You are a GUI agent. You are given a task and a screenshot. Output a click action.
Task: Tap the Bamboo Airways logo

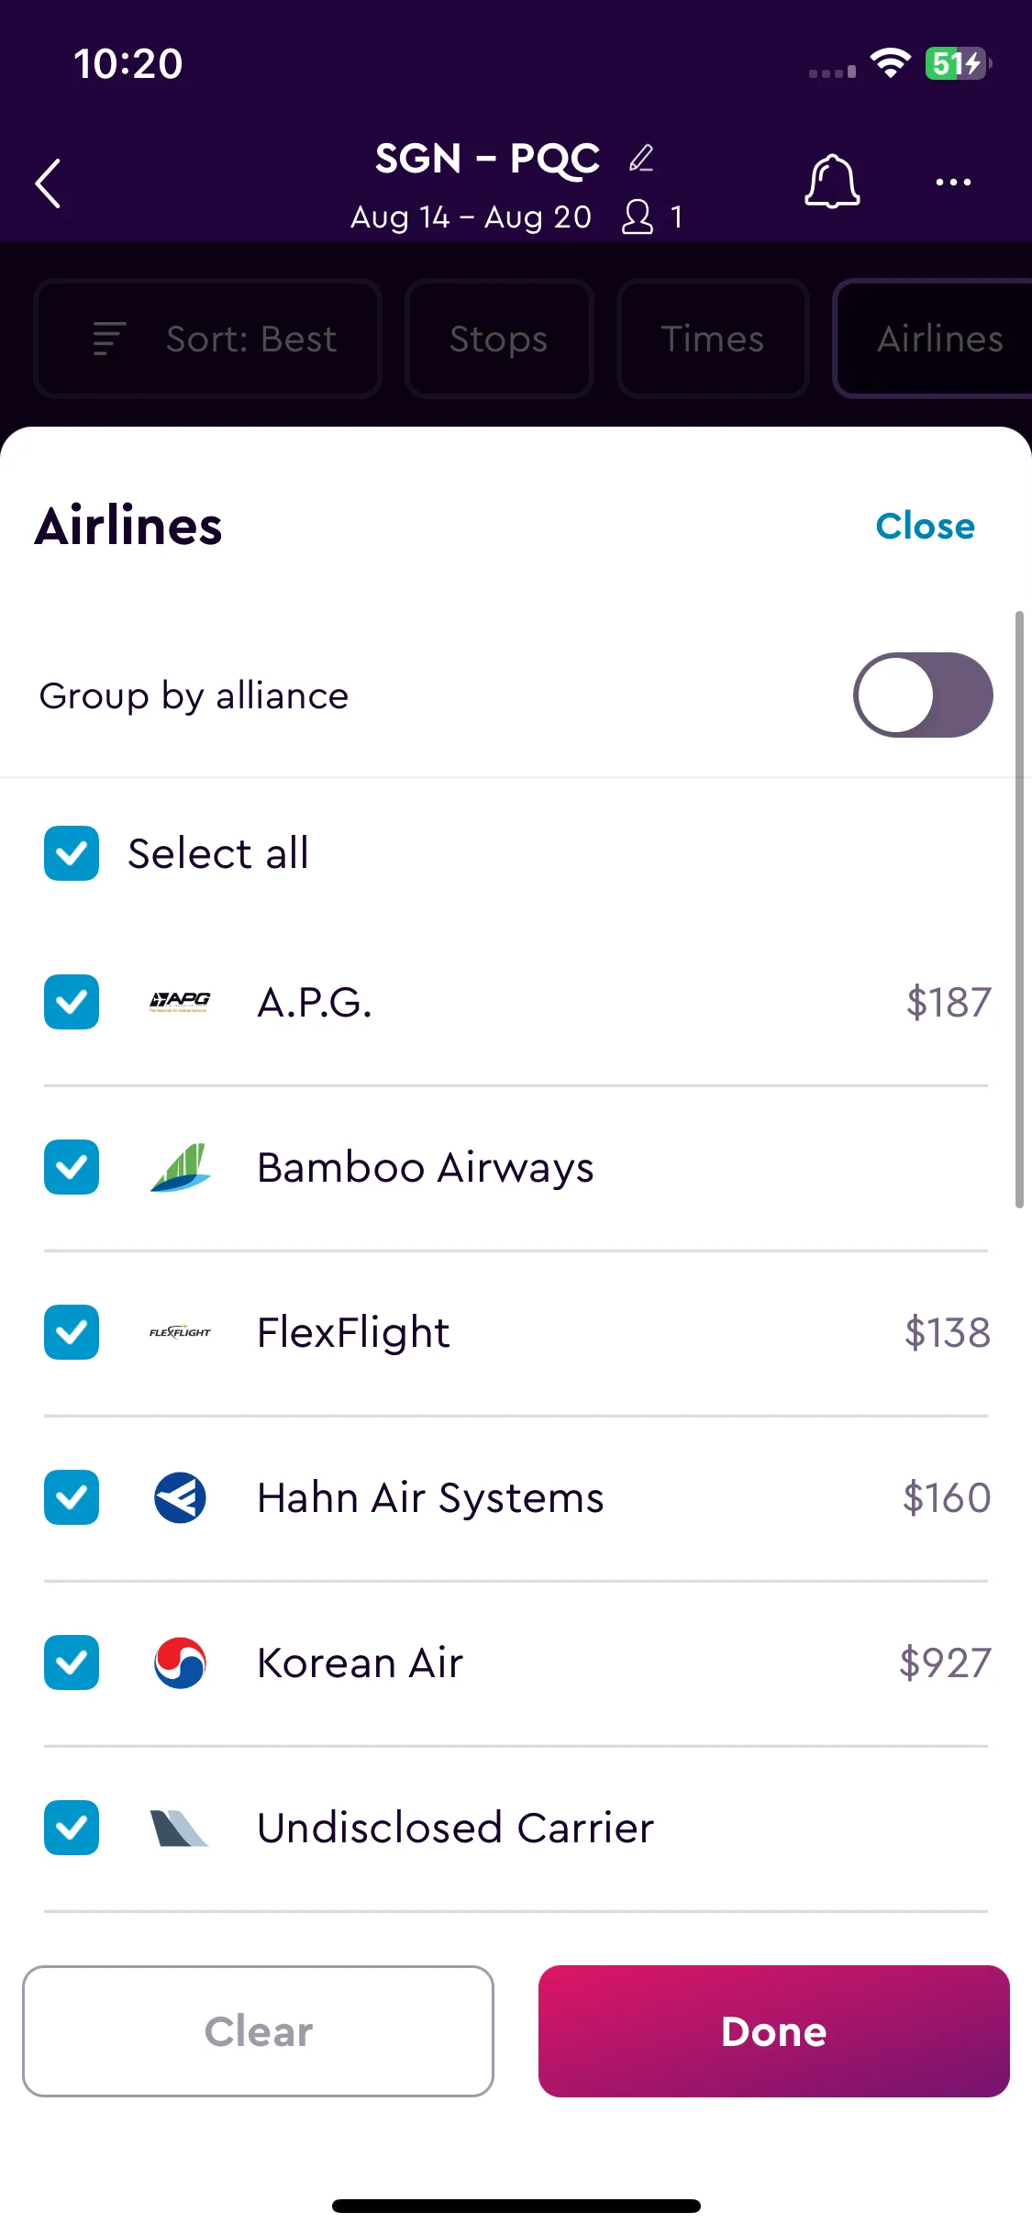[x=180, y=1167]
